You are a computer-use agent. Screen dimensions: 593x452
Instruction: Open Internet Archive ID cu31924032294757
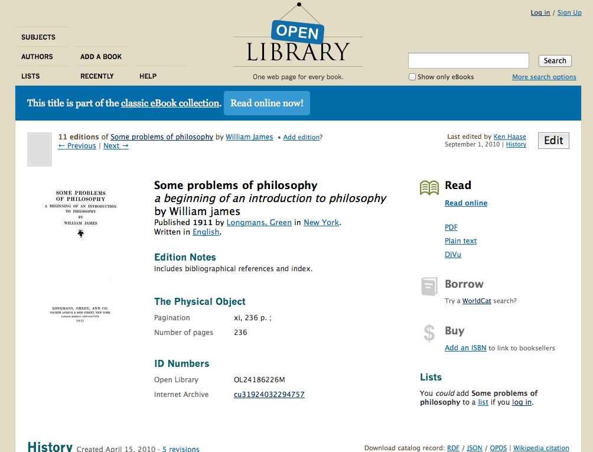[269, 395]
